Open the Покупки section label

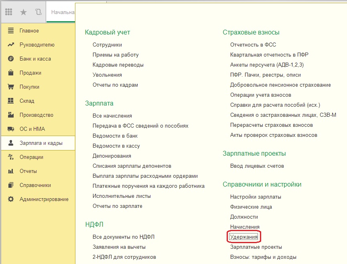29,87
